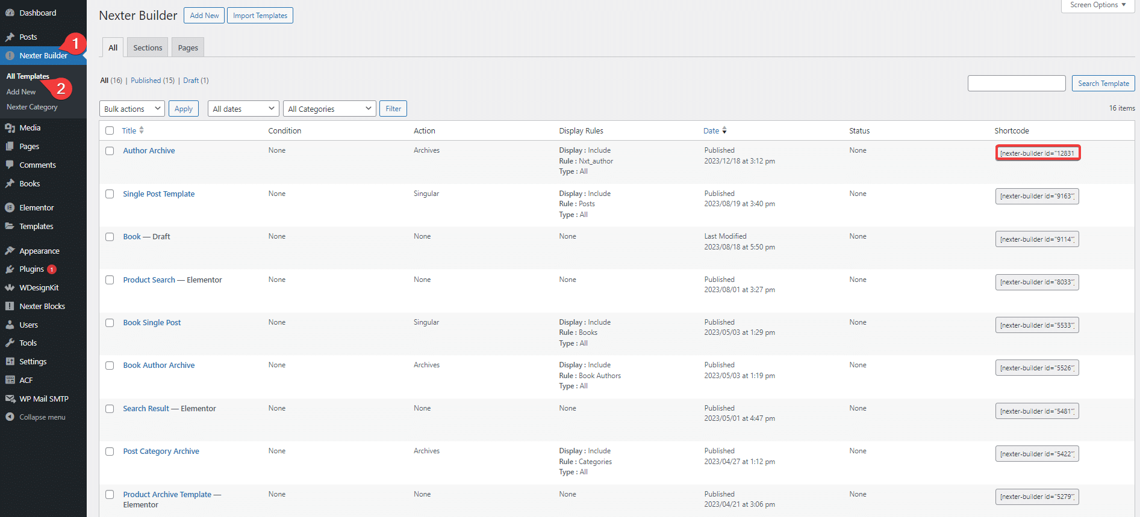Check the Single Post Template checkbox

(x=110, y=194)
